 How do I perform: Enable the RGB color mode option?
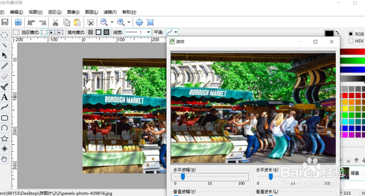tap(350, 34)
